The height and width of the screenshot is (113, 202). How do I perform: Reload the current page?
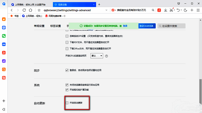click(24, 10)
